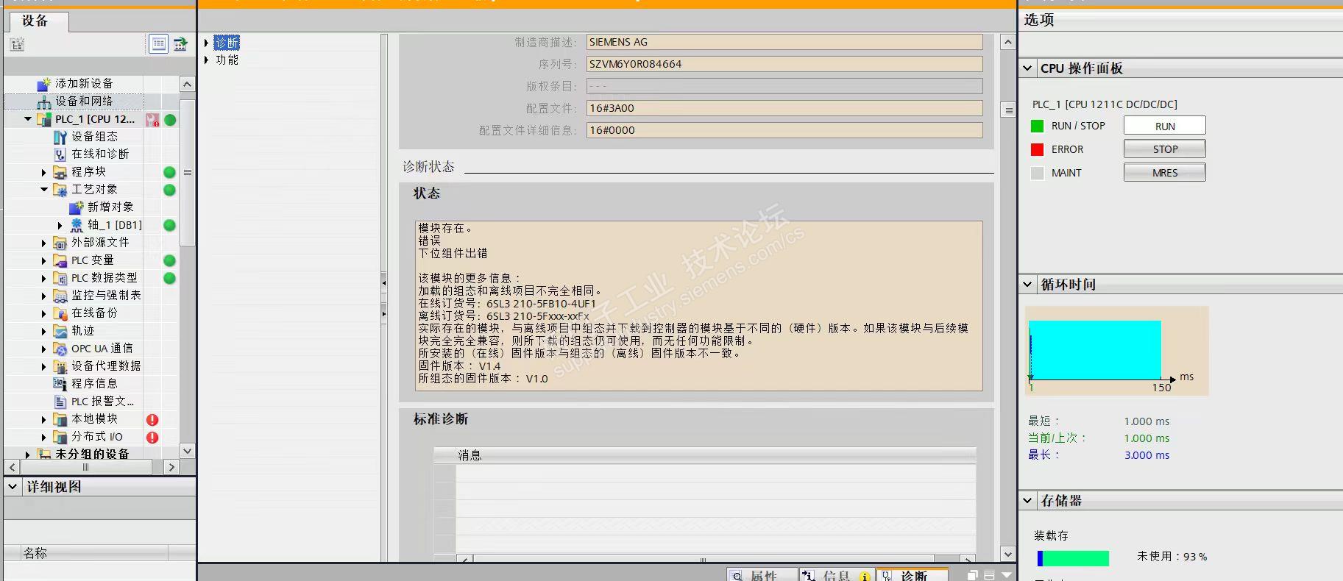Viewport: 1343px width, 581px height.
Task: Click the 制造商描述 field
Action: [784, 42]
